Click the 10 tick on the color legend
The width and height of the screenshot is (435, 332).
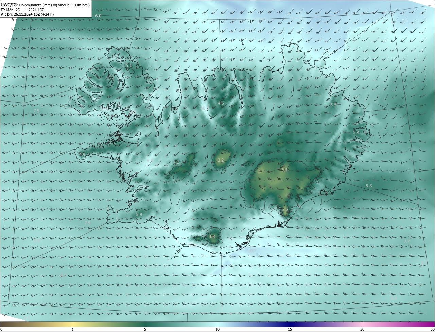click(217, 329)
